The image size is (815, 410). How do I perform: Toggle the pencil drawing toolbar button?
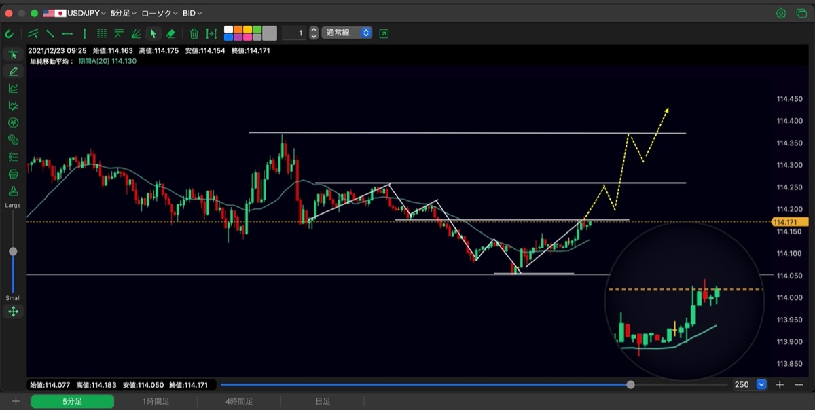click(13, 71)
